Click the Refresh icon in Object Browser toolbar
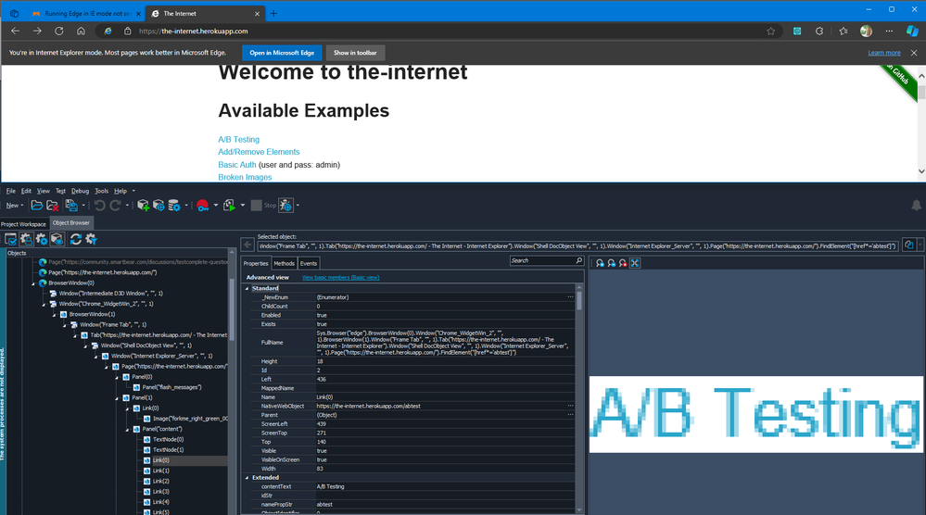Image resolution: width=926 pixels, height=515 pixels. [x=76, y=240]
